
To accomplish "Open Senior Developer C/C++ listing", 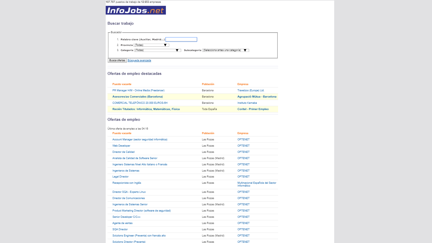I will (x=126, y=217).
